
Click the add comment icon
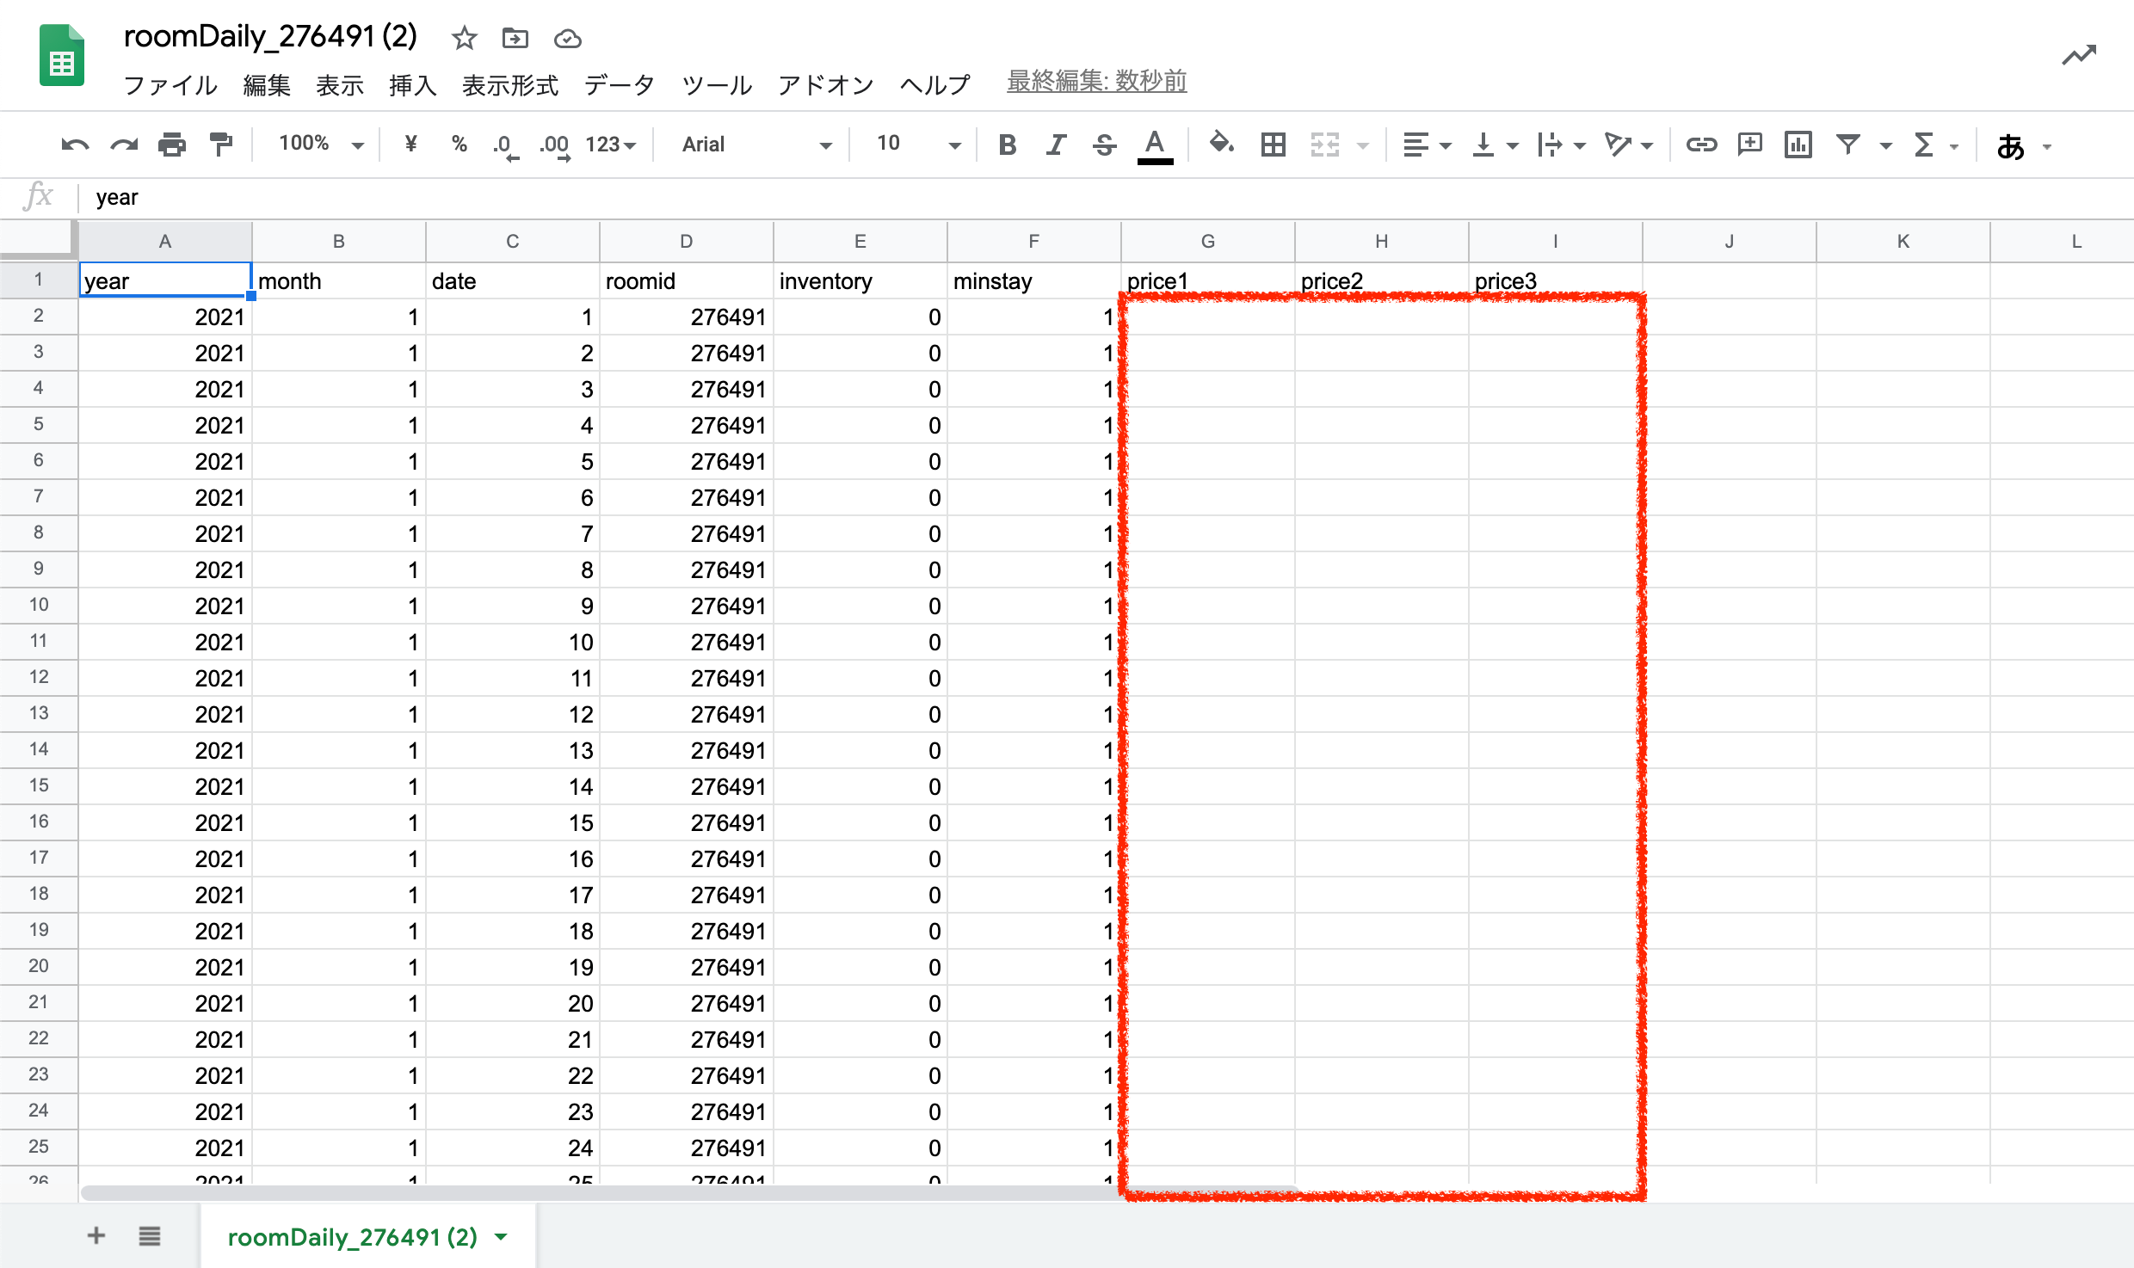coord(1749,145)
